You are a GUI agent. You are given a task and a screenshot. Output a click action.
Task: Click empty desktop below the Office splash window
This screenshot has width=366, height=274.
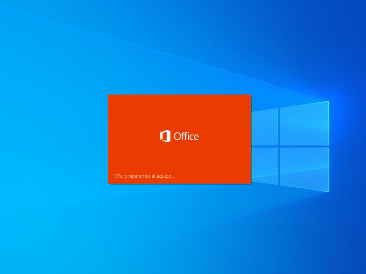point(179,228)
